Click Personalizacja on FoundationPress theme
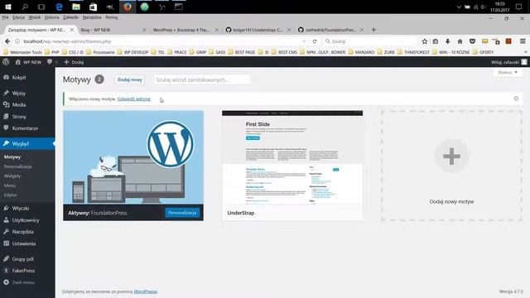530x298 pixels. [x=182, y=213]
